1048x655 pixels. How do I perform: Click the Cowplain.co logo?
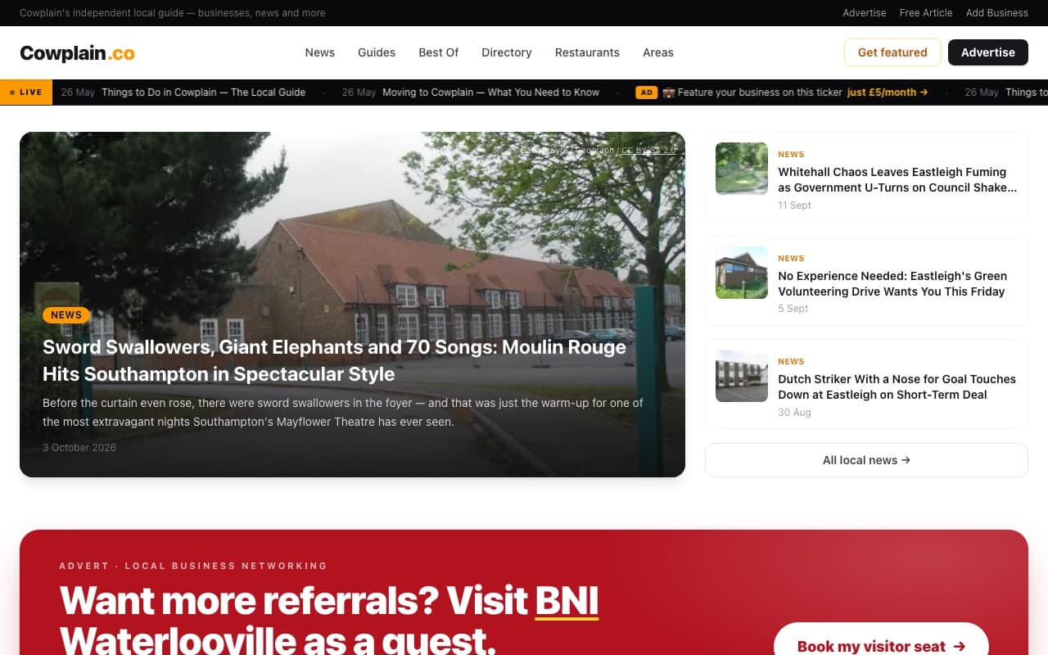(77, 52)
